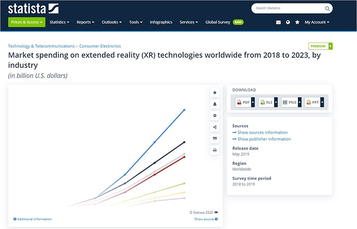The image size is (357, 229).
Task: Download the data as XLS
Action: pos(268,102)
